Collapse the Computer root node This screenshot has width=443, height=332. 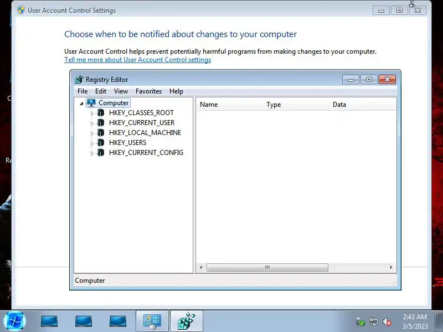coord(81,103)
